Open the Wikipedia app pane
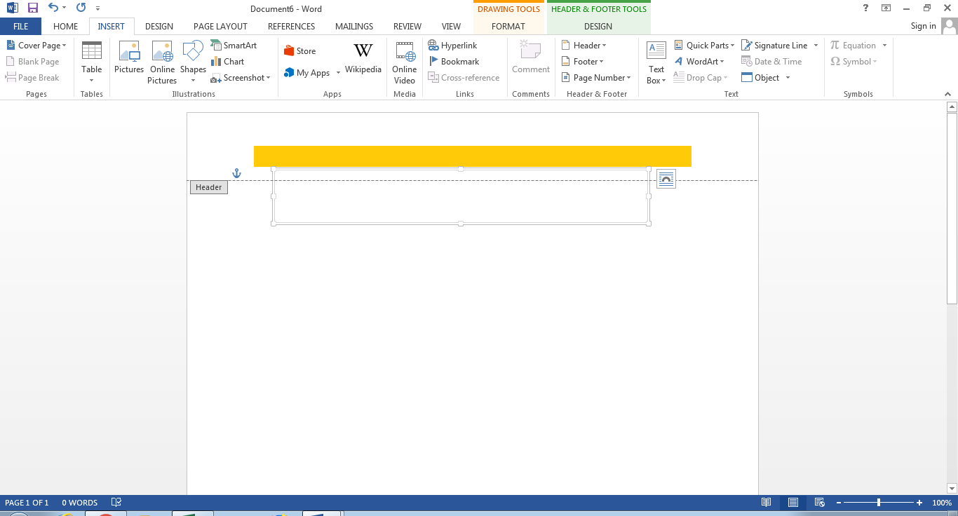This screenshot has width=958, height=516. pyautogui.click(x=363, y=62)
